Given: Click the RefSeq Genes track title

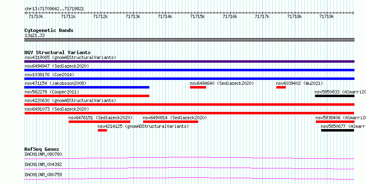Looking at the screenshot, I should click(x=42, y=149).
